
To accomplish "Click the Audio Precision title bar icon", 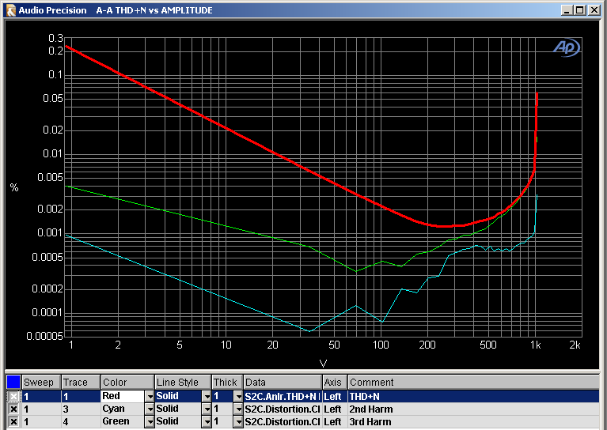I will [x=10, y=10].
